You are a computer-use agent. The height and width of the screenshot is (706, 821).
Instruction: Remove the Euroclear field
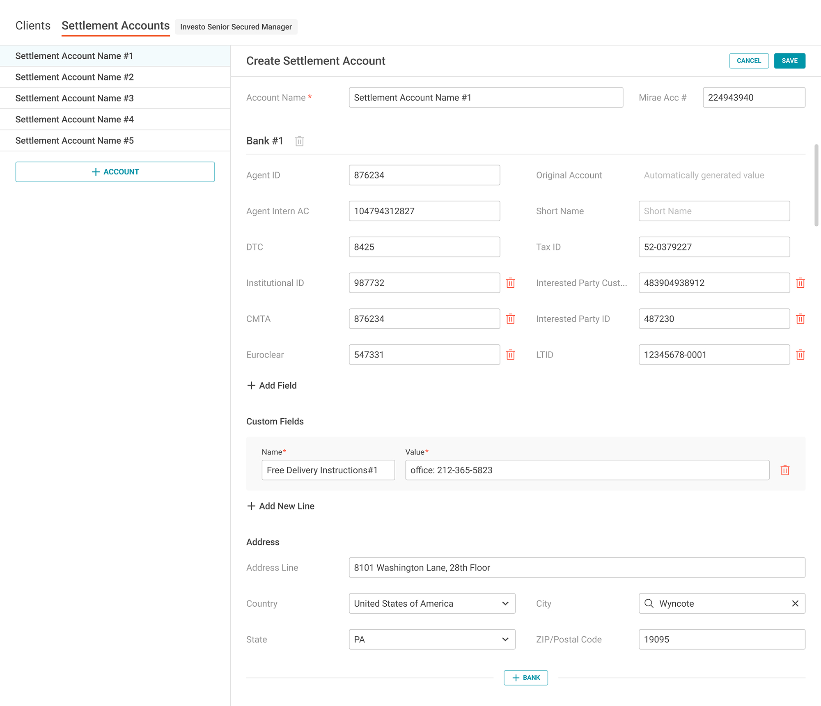[511, 355]
